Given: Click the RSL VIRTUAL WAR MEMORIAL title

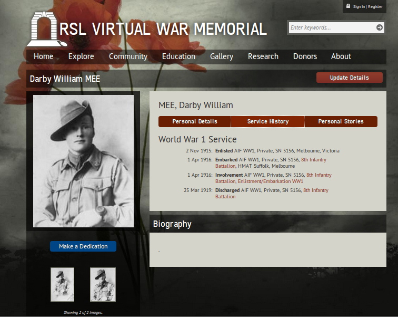Looking at the screenshot, I should pyautogui.click(x=163, y=28).
